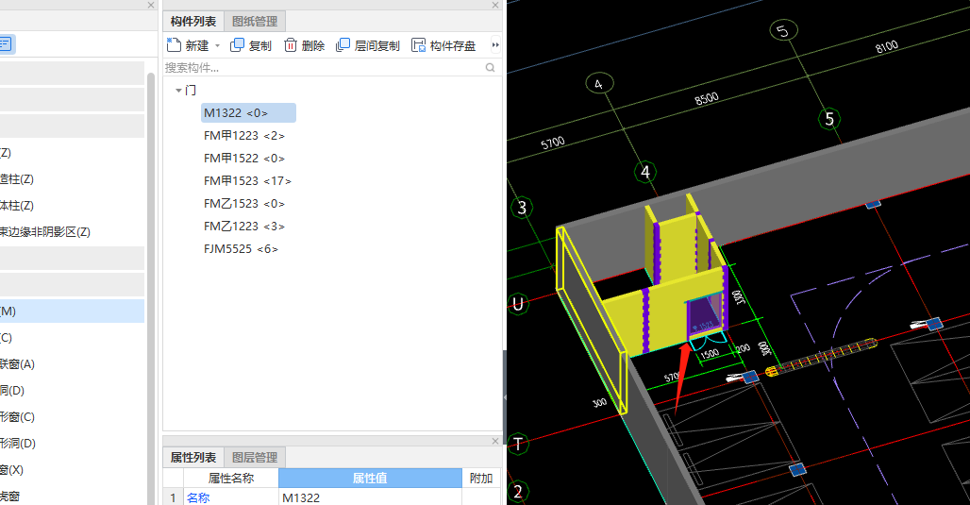Click the left panel vertical scrollbar
Screen dimensions: 970x505
[x=150, y=289]
